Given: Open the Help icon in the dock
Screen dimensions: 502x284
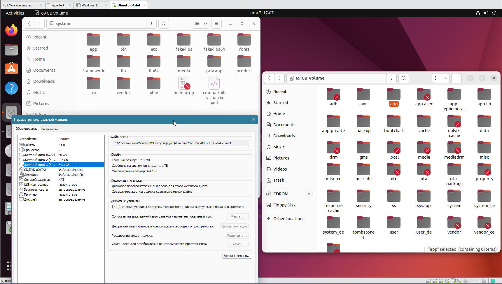Looking at the screenshot, I should tap(11, 88).
